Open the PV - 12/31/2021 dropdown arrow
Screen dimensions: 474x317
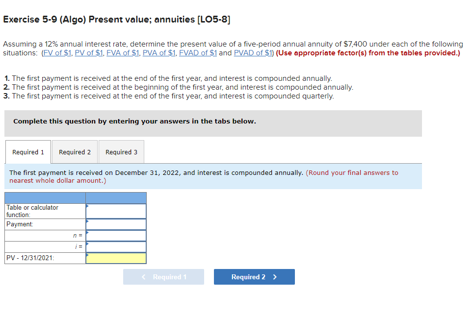point(87,255)
